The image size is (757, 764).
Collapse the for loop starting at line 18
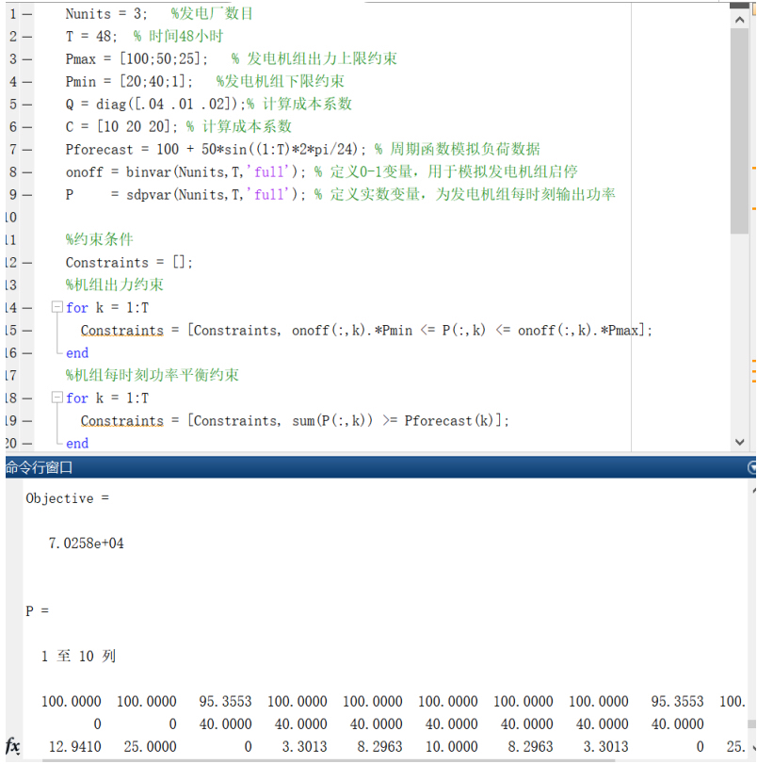56,398
